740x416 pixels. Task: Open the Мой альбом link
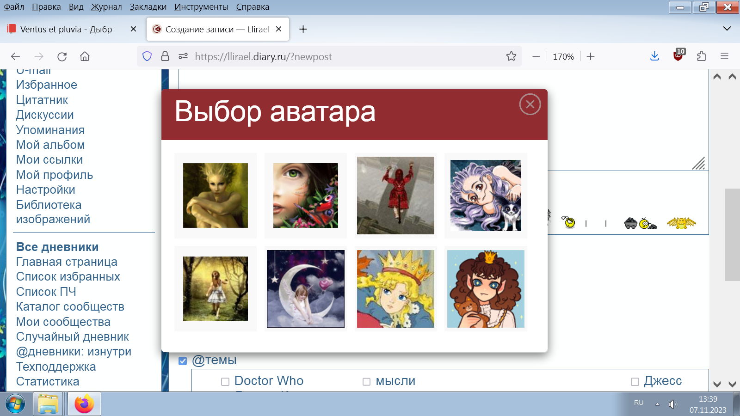(x=50, y=145)
